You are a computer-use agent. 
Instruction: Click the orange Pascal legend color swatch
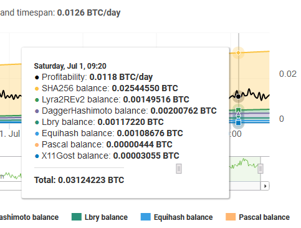(x=231, y=217)
